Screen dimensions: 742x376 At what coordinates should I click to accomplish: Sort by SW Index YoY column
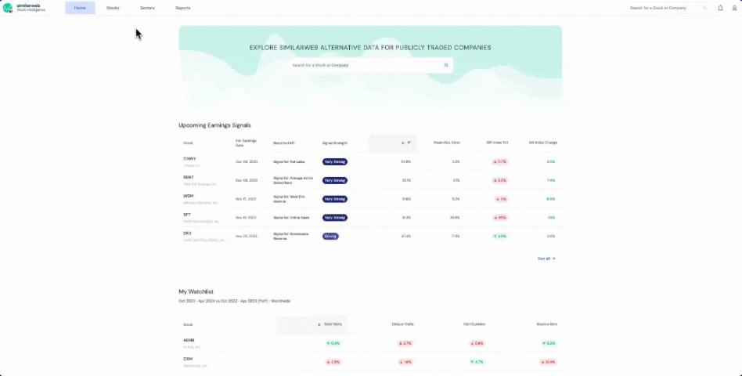pos(497,143)
